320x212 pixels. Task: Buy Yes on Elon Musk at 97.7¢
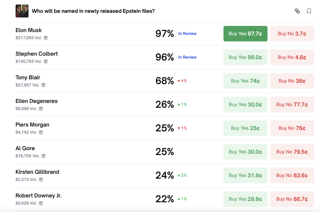click(245, 34)
